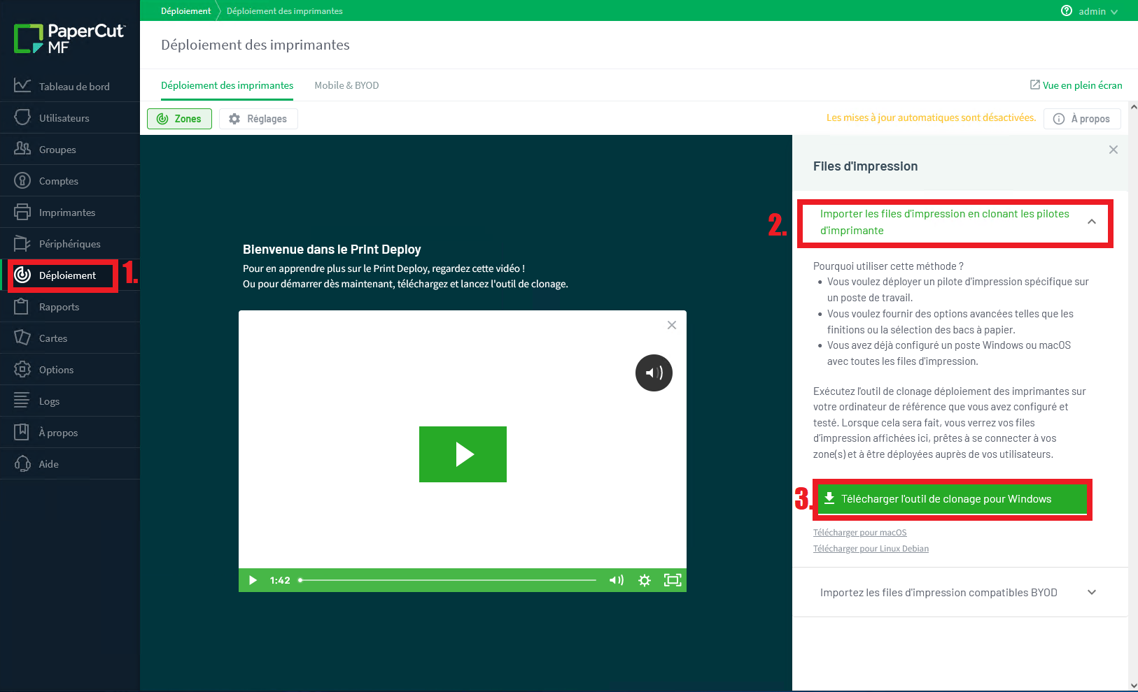
Task: Open the Télécharger pour macOS link
Action: 859,532
